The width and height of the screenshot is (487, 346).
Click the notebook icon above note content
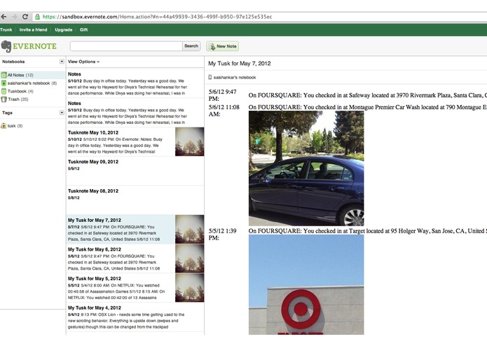pyautogui.click(x=210, y=77)
